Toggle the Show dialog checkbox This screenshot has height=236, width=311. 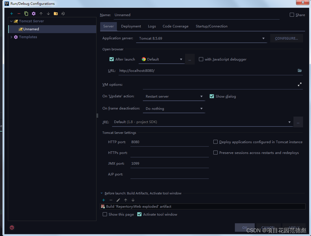pyautogui.click(x=212, y=96)
